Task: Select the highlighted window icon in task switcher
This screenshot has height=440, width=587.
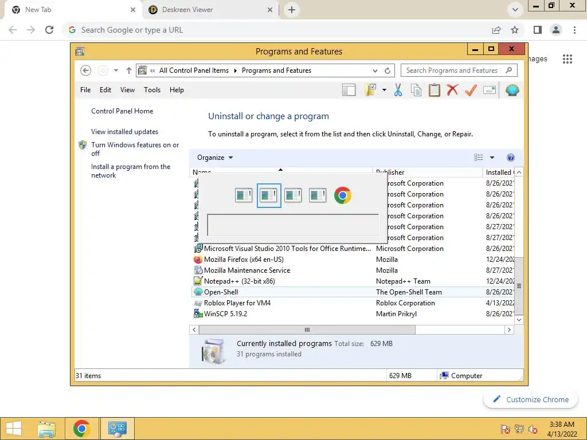Action: click(269, 195)
